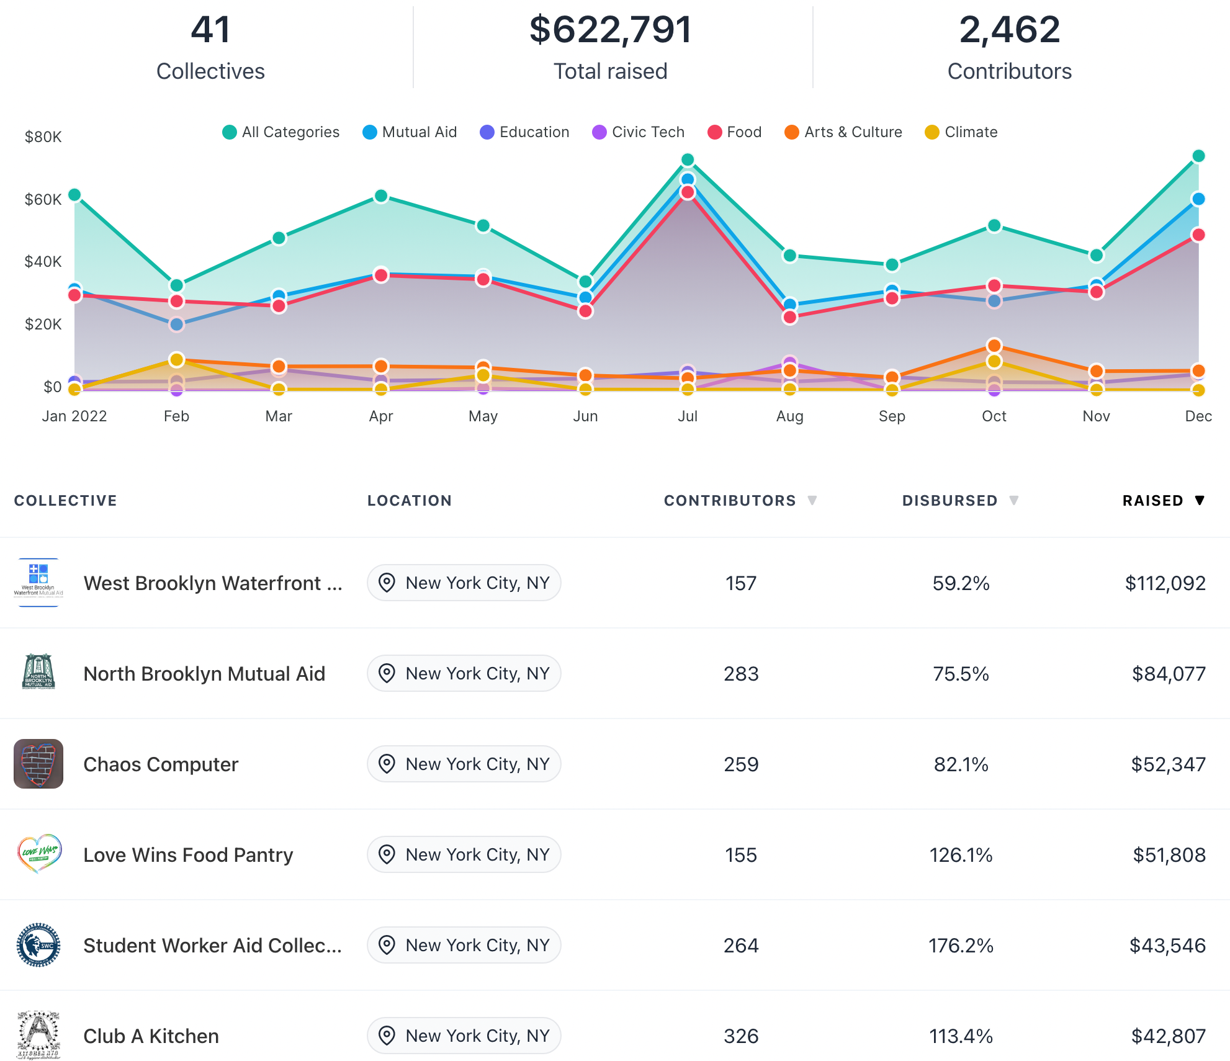Image resolution: width=1230 pixels, height=1061 pixels.
Task: Click Student Worker Aid Collective round logo
Action: point(38,945)
